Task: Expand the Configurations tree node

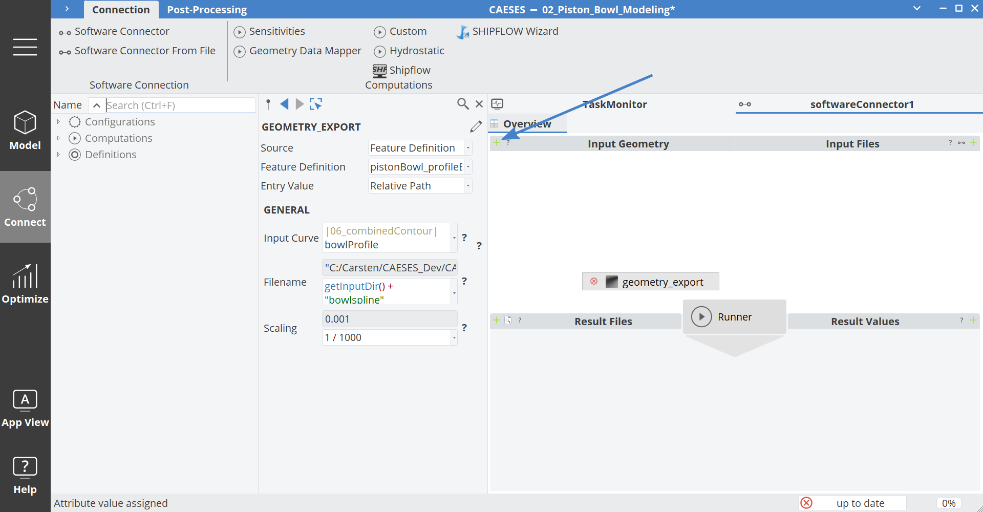Action: (58, 122)
